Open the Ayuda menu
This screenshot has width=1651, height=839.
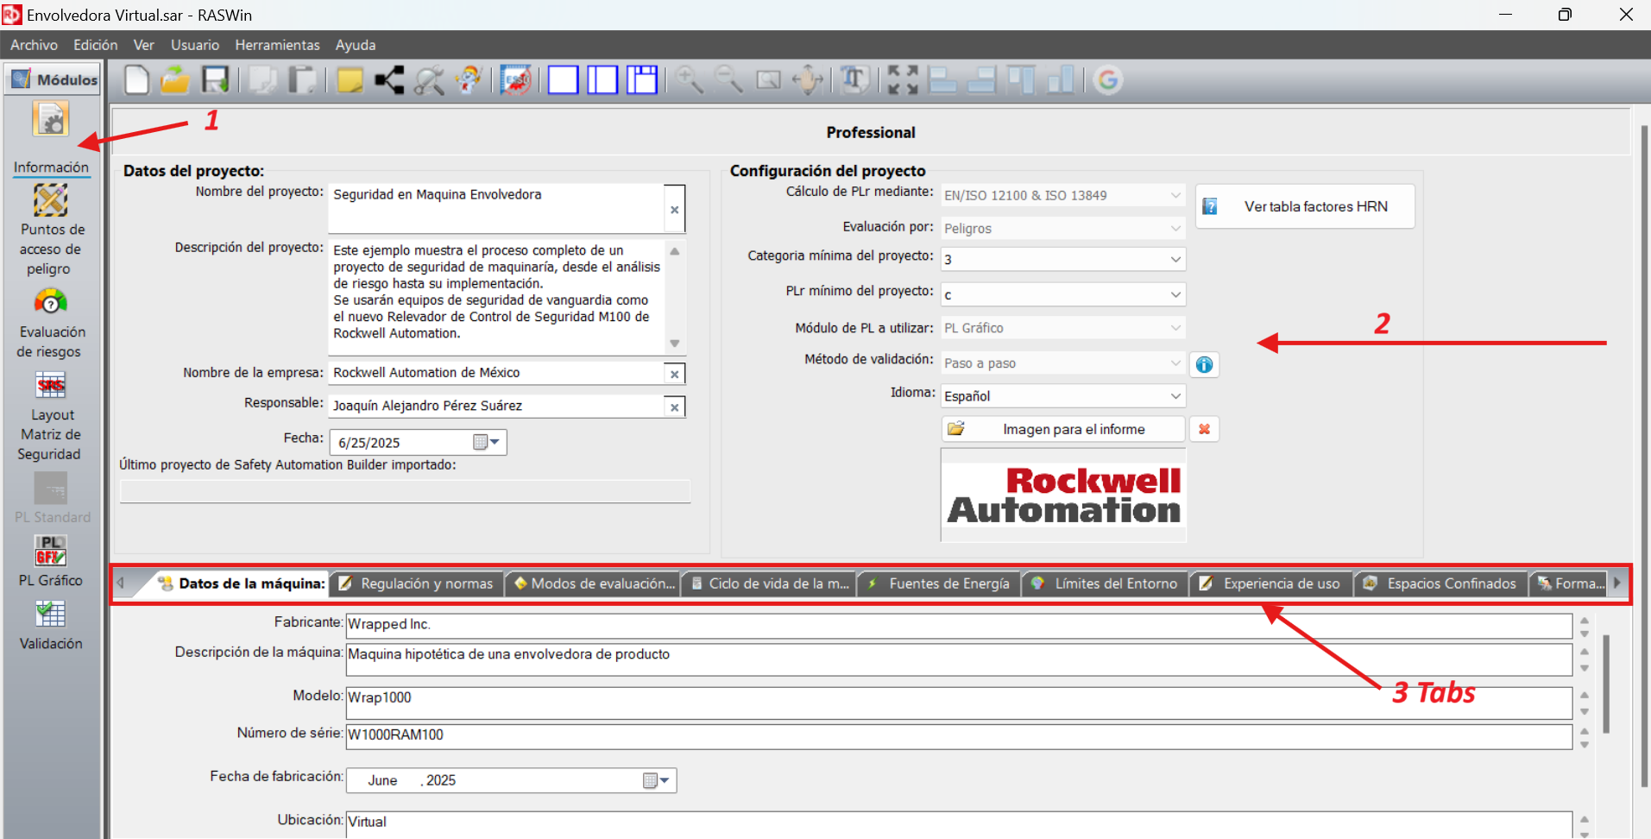click(356, 45)
